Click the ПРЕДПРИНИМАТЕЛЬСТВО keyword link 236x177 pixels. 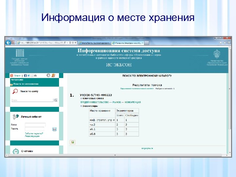[94, 102]
